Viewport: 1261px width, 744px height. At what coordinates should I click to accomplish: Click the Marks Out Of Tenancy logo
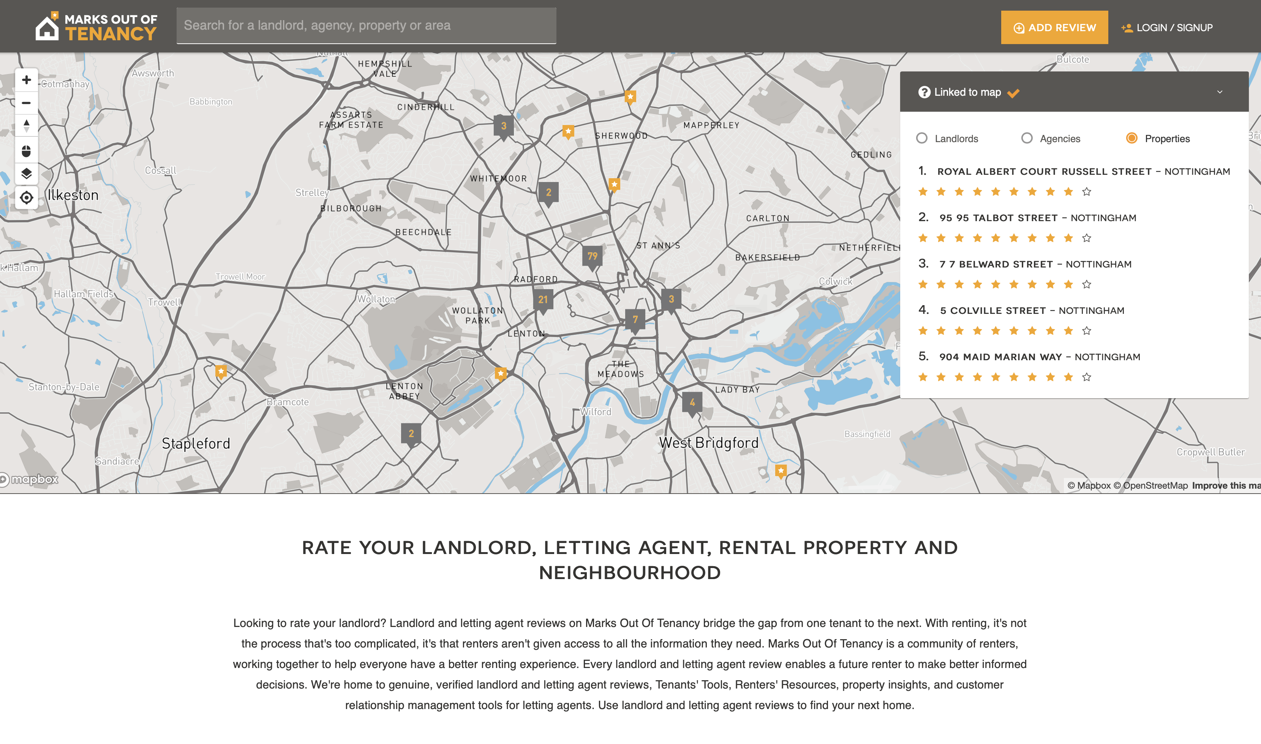[x=96, y=27]
